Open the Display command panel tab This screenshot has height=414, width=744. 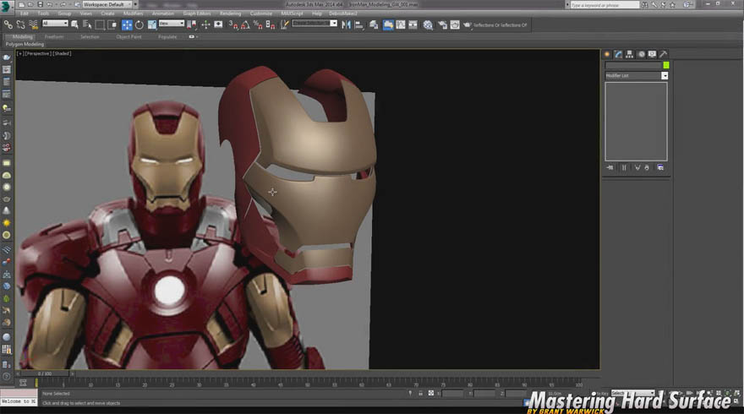[652, 54]
